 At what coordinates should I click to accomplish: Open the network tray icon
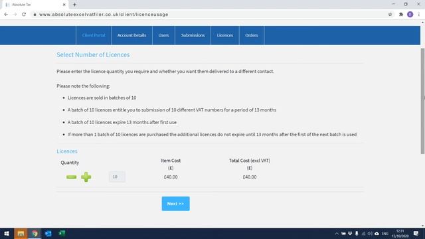click(363, 233)
